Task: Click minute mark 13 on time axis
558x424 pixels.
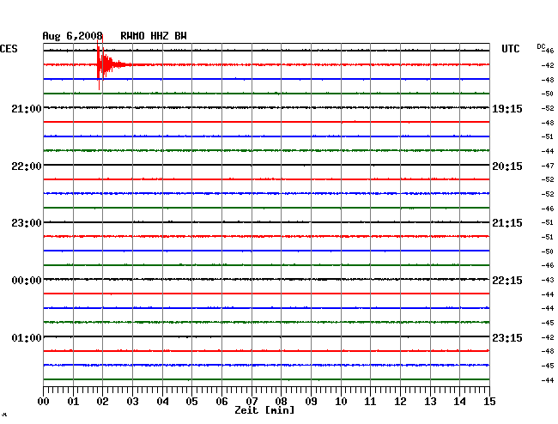Action: point(430,402)
